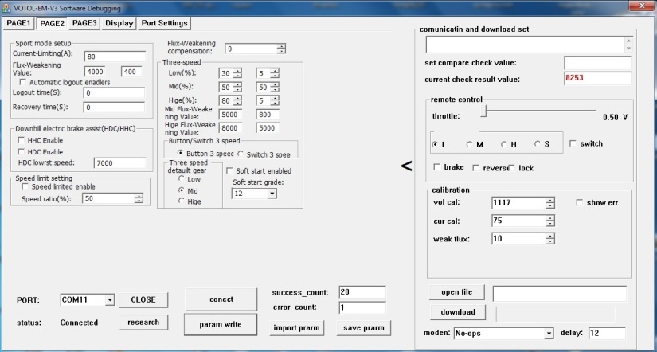Expand the COM11 port dropdown
Screen dimensions: 657x352
109,300
